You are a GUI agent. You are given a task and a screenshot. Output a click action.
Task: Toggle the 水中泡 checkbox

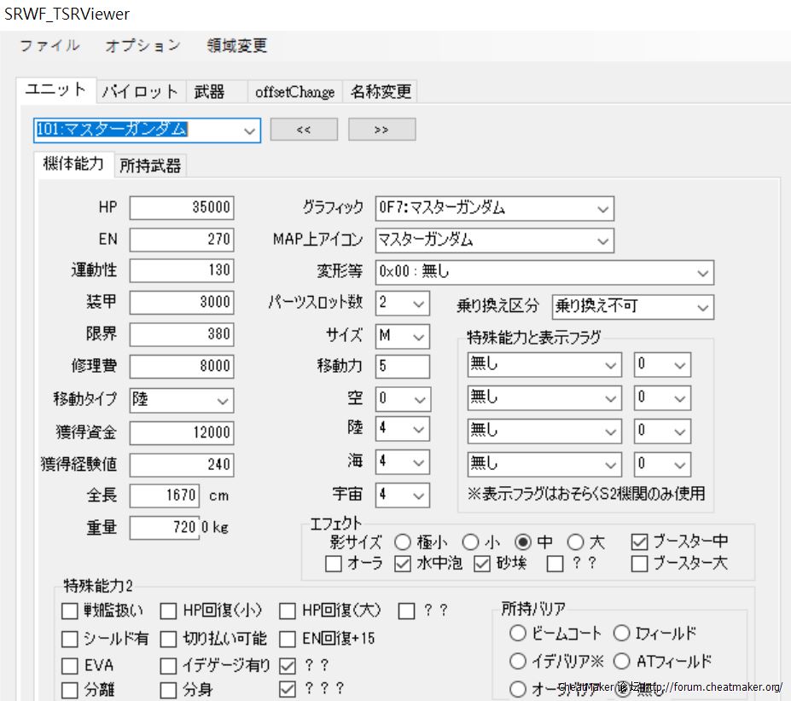pyautogui.click(x=403, y=564)
